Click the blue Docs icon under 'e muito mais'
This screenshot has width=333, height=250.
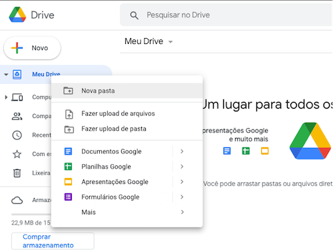tap(227, 151)
